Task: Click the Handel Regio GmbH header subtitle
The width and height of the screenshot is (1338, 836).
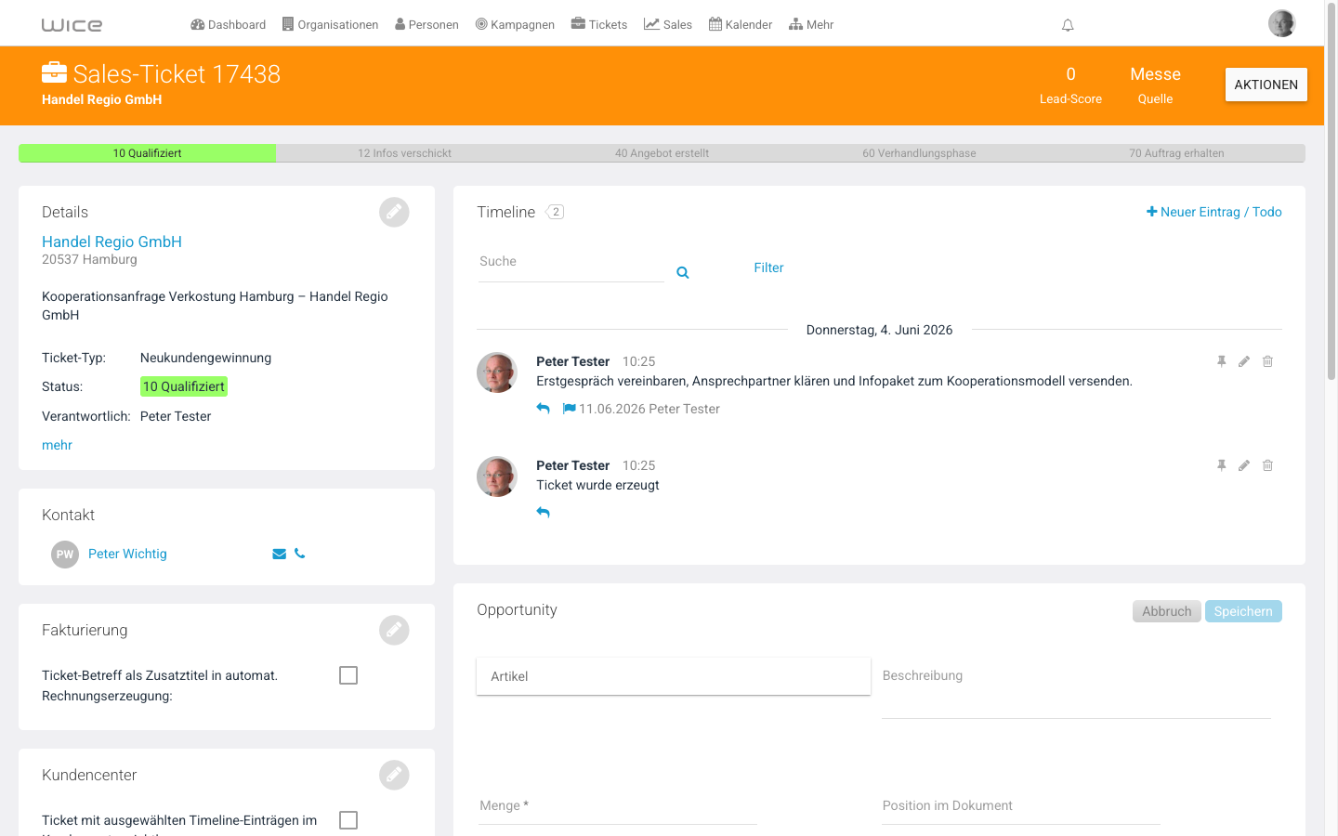Action: (102, 99)
